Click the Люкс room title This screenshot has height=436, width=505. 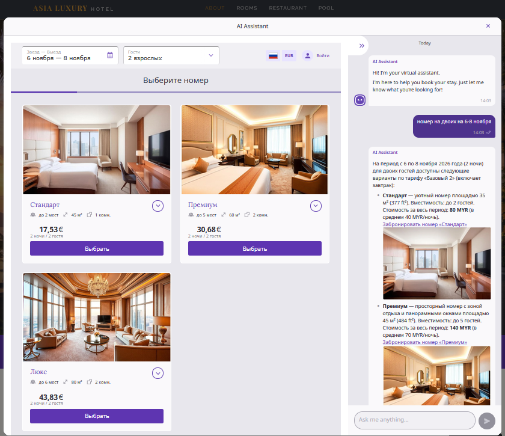pyautogui.click(x=38, y=372)
